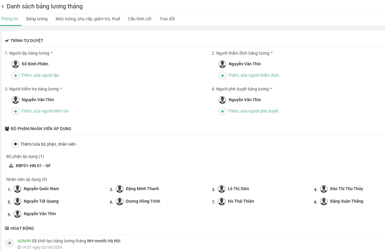The image size is (385, 251).
Task: Click employee name Lê Thị Sâm
Action: [238, 189]
